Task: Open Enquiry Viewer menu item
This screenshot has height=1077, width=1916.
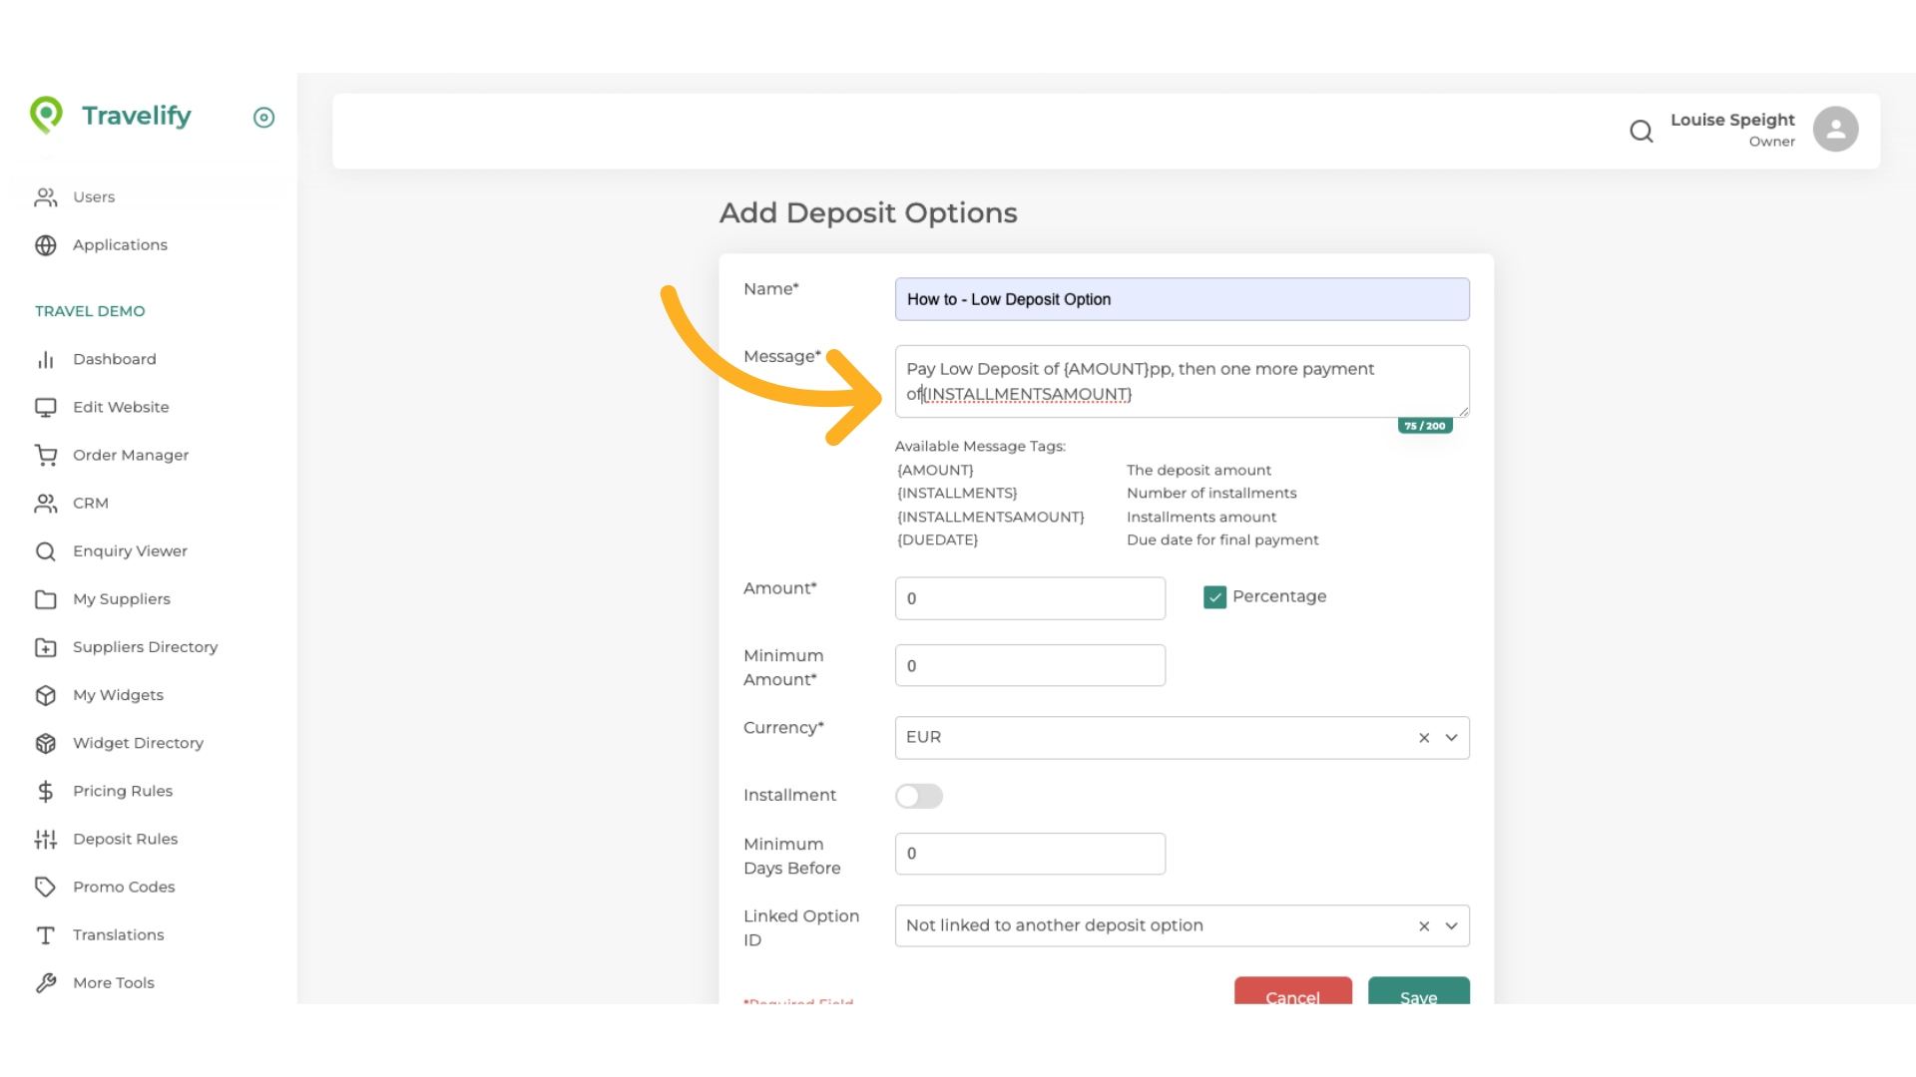Action: click(130, 551)
